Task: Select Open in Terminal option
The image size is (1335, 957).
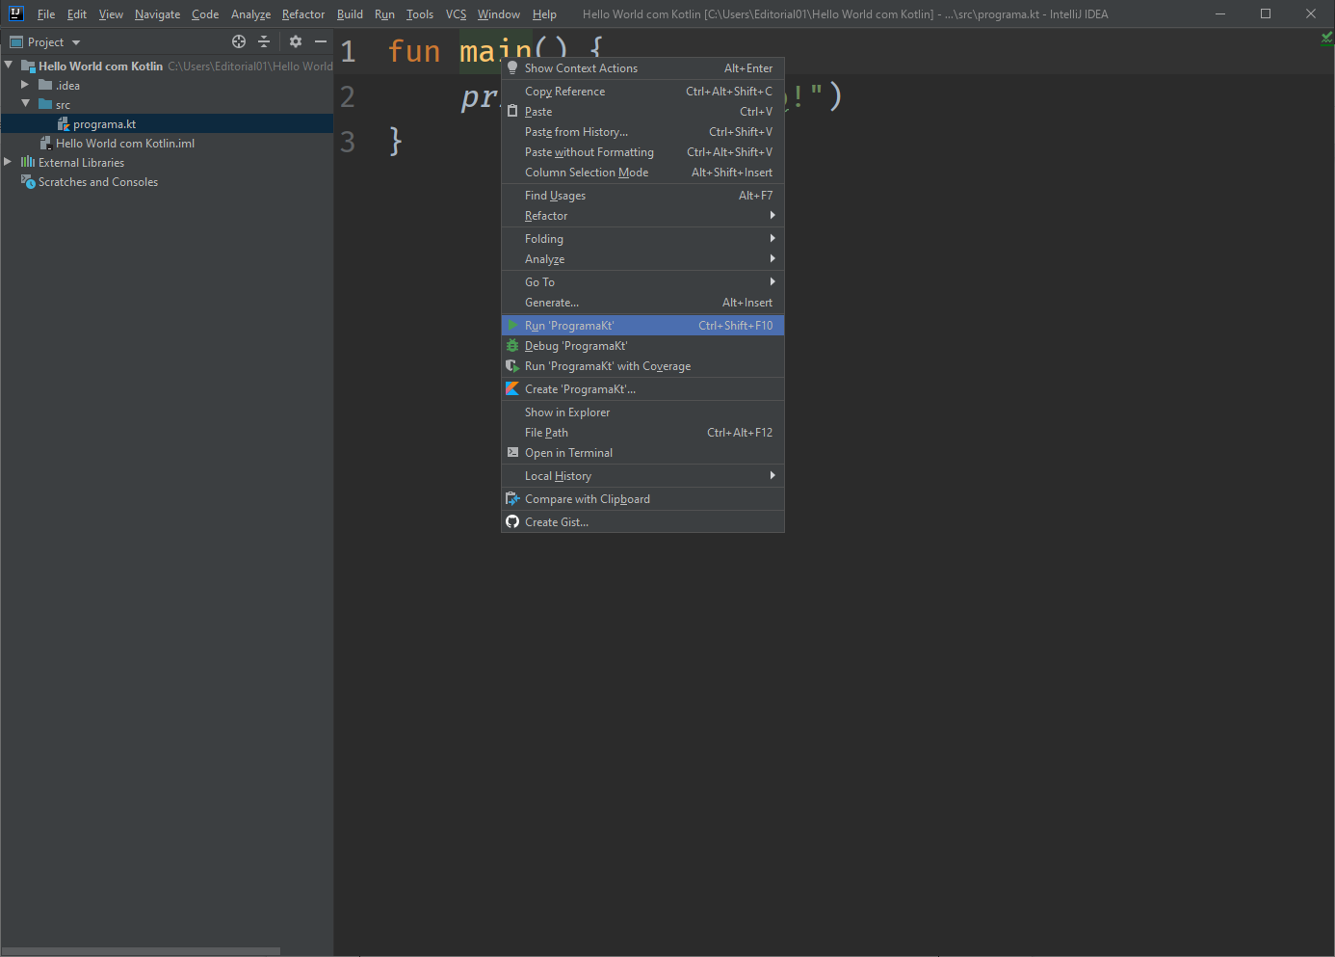Action: tap(568, 453)
